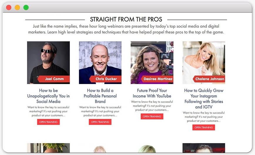Open training for Chalene Johnson's webinar
Viewport: 255px width, 155px height.
tap(204, 127)
